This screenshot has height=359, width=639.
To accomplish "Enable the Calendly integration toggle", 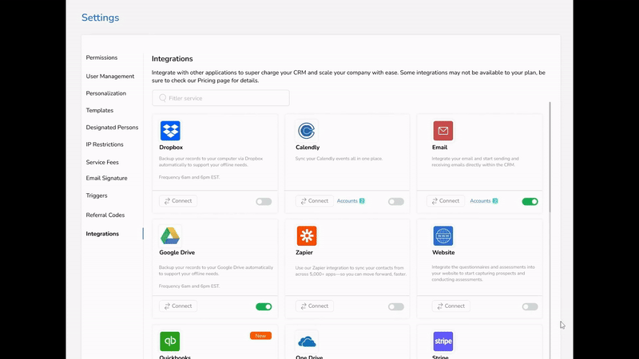I will pyautogui.click(x=396, y=202).
